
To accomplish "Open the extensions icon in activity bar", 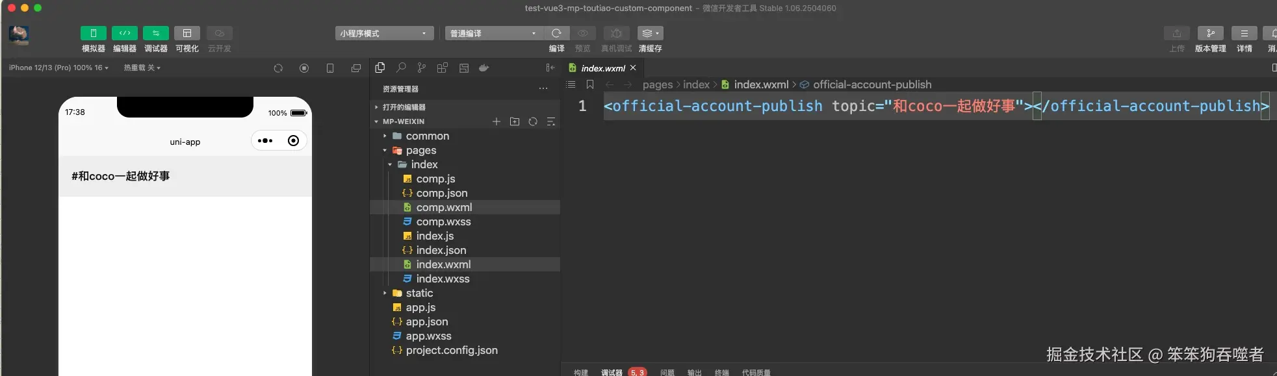I will click(x=443, y=68).
